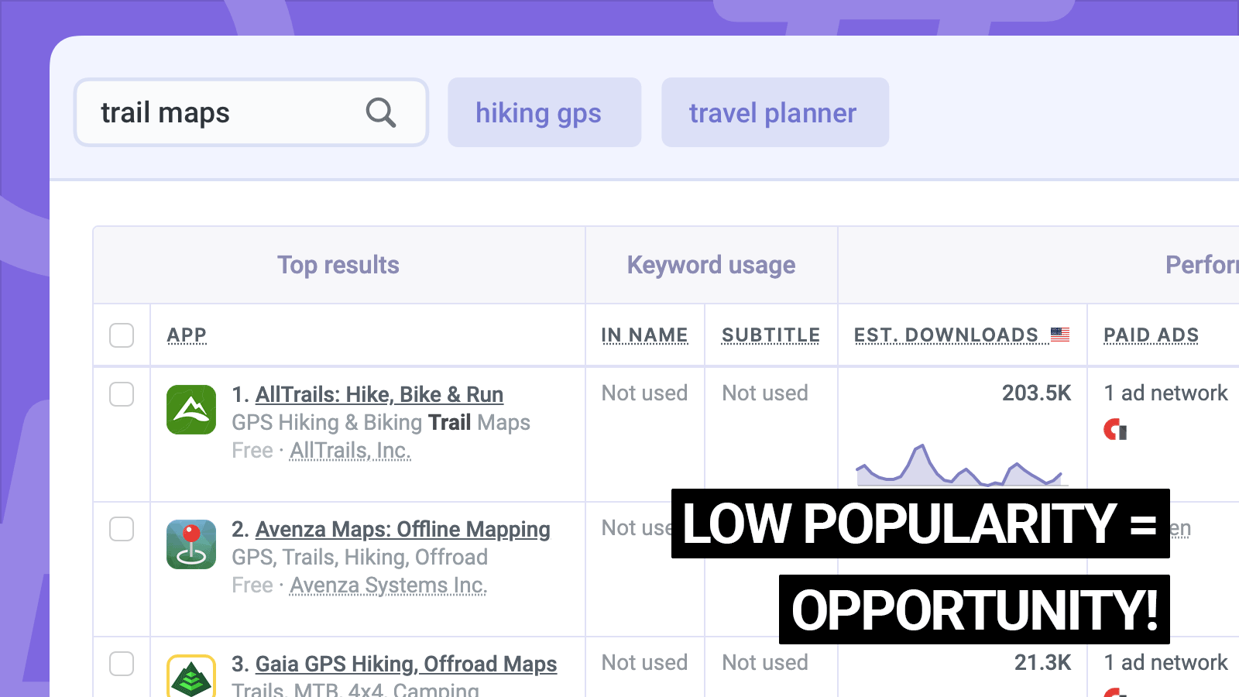
Task: Open the AllTrails: Hike, Bike & Run listing
Action: coord(379,395)
